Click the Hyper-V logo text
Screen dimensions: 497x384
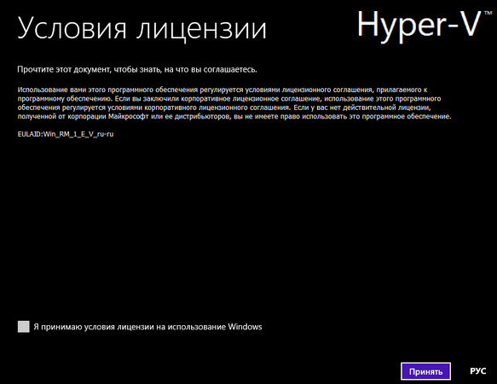click(x=419, y=25)
